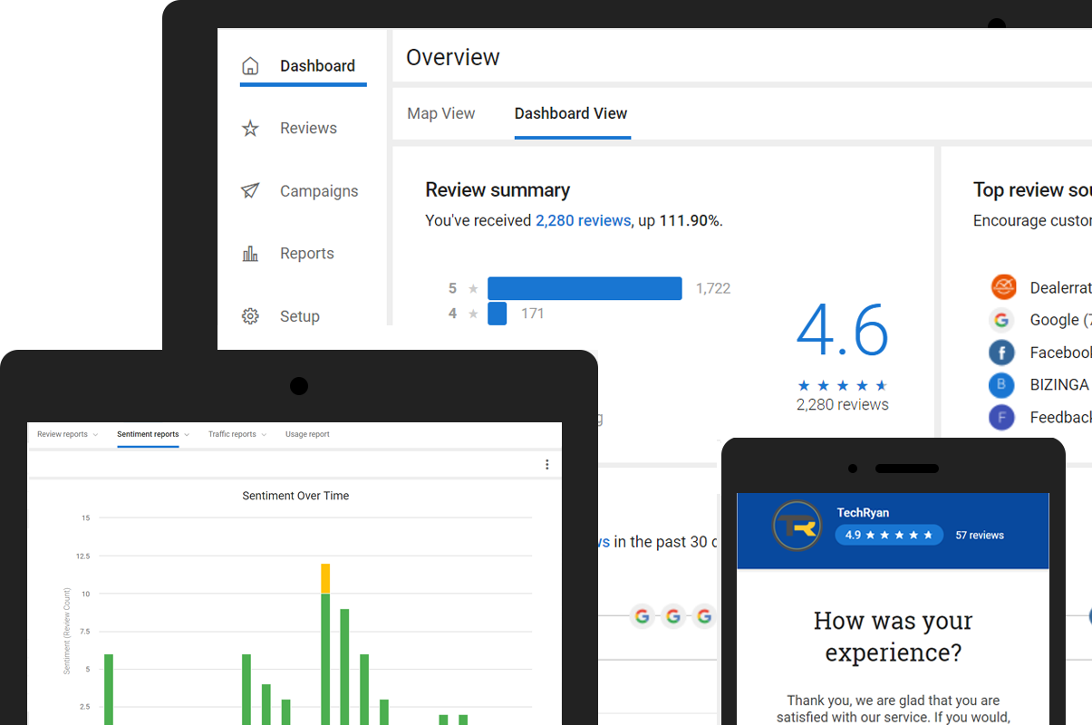Viewport: 1092px width, 725px height.
Task: Follow the blue 2,280 reviews link
Action: coord(583,220)
